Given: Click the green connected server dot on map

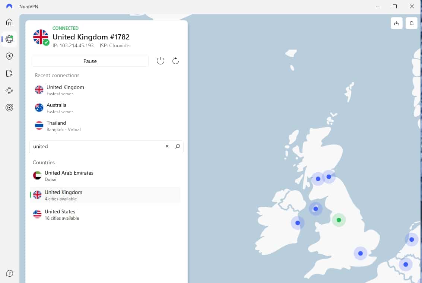Looking at the screenshot, I should tap(339, 220).
